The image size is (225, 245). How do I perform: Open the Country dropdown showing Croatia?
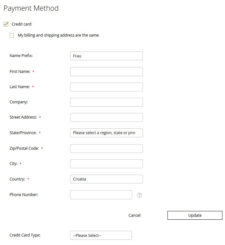pos(106,179)
